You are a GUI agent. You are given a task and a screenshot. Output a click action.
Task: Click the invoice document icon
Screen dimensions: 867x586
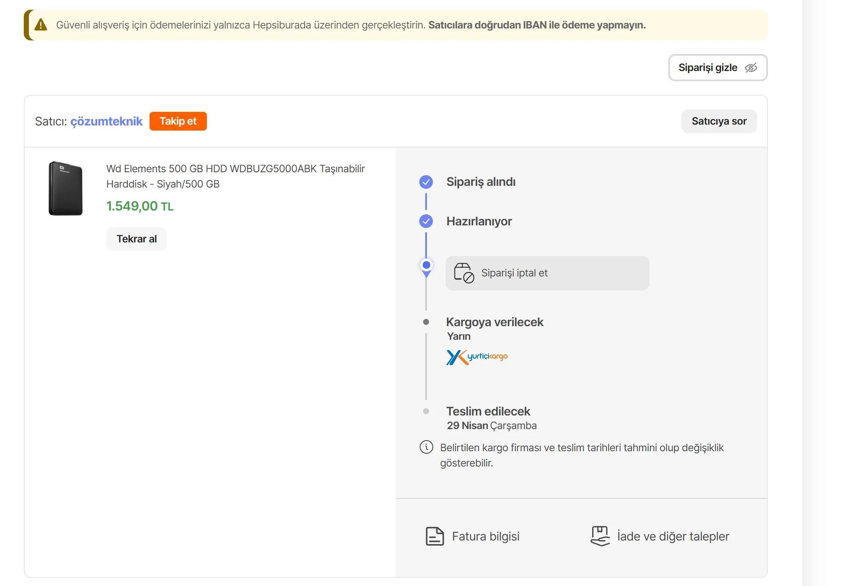pyautogui.click(x=435, y=536)
